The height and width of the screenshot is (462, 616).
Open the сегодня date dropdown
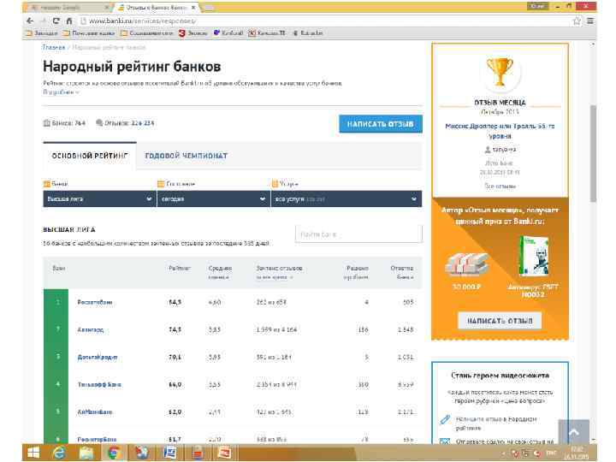[213, 198]
